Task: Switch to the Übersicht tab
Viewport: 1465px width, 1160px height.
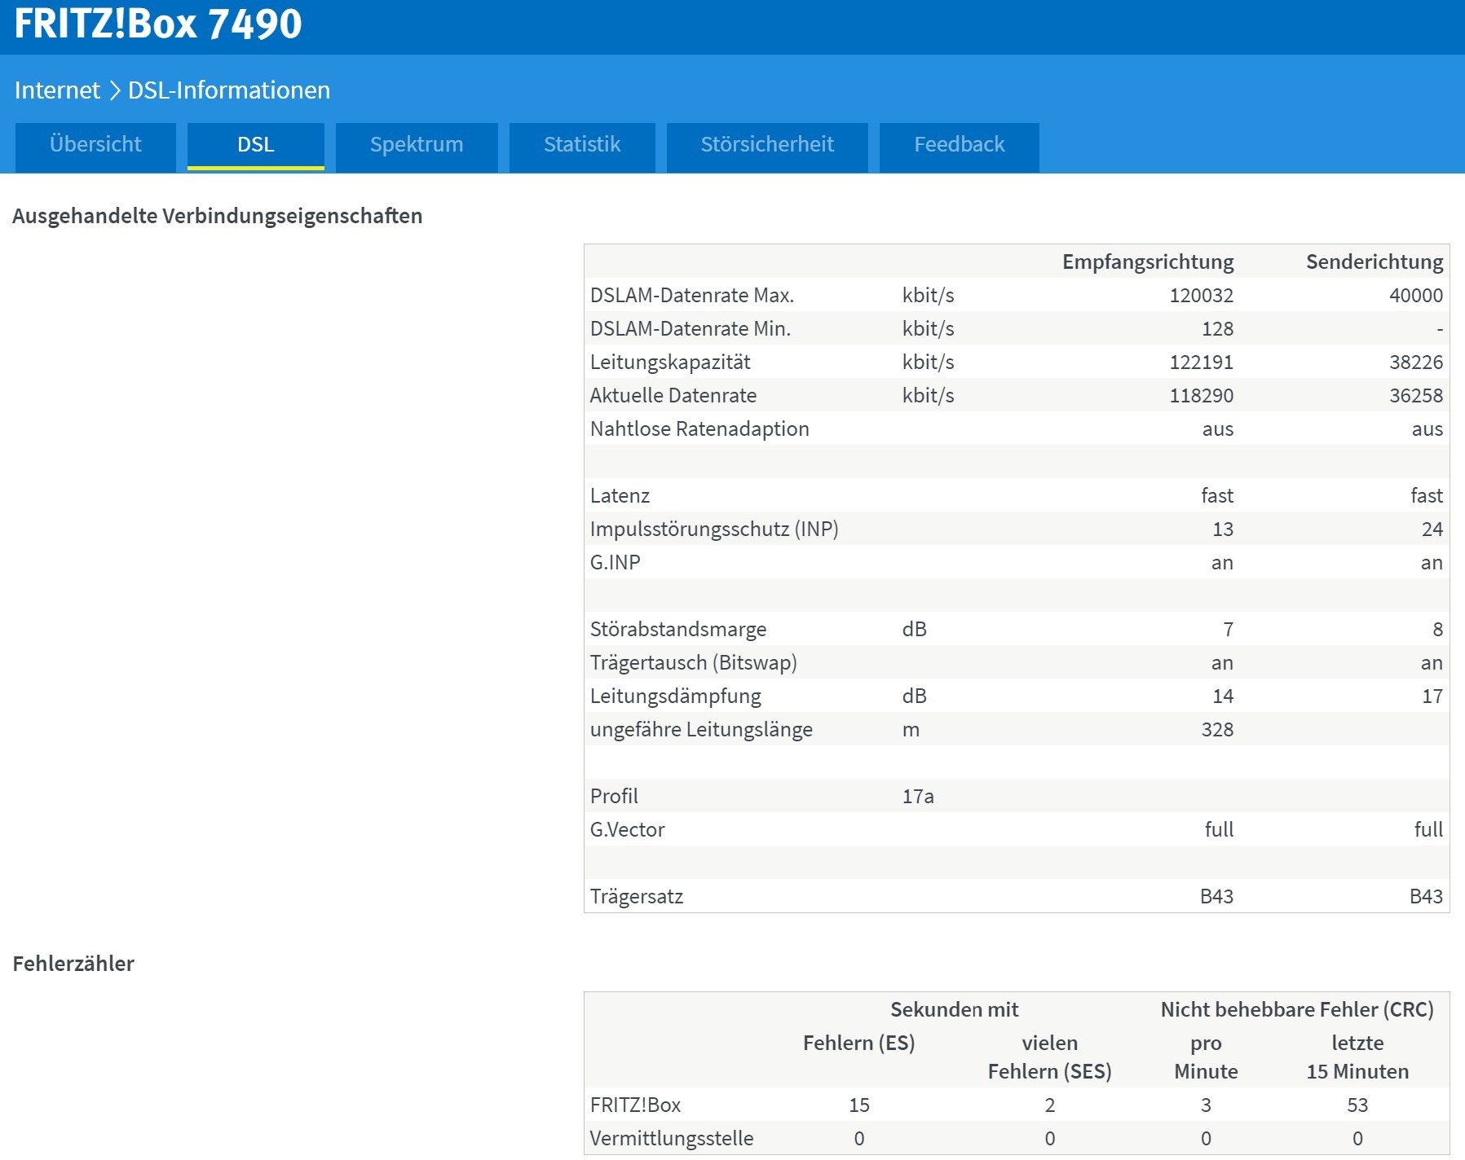Action: pos(95,145)
